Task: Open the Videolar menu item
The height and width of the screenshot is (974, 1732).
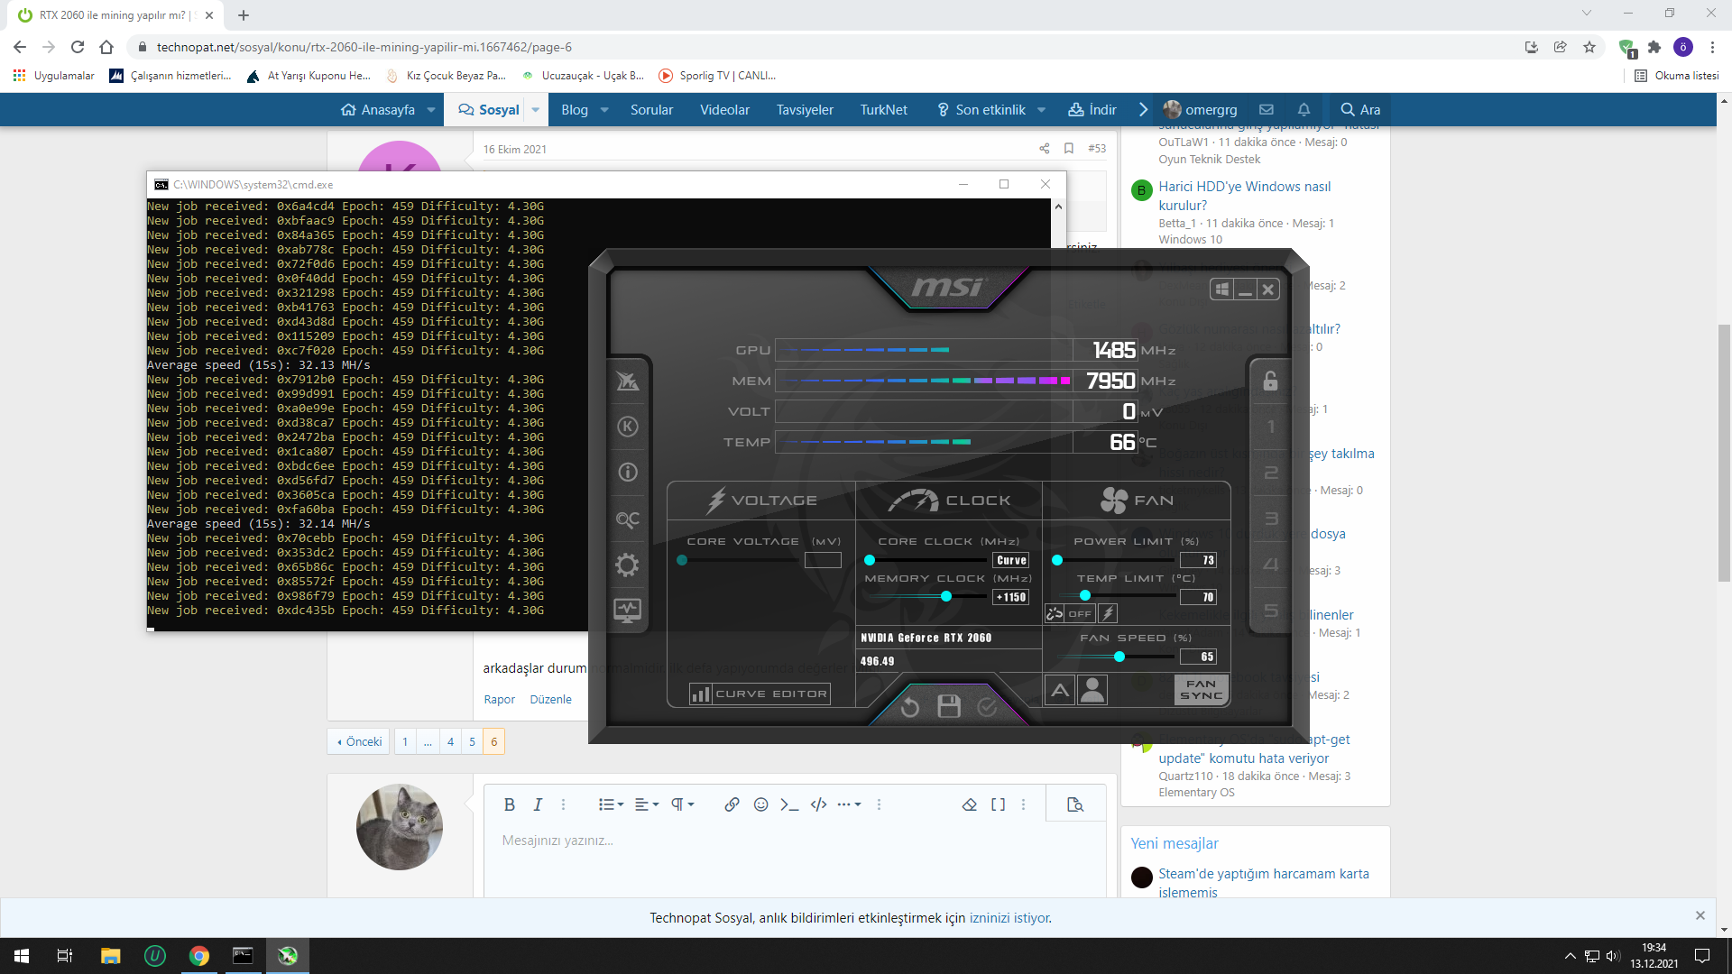Action: [724, 110]
